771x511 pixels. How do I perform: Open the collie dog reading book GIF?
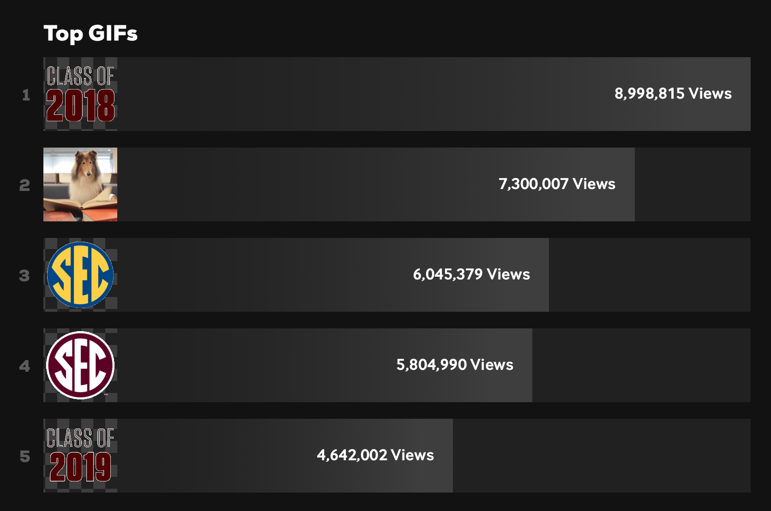coord(80,184)
